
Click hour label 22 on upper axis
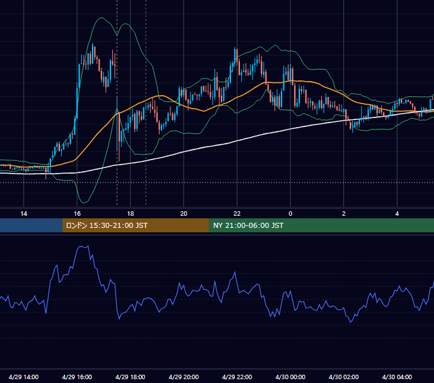pyautogui.click(x=237, y=214)
